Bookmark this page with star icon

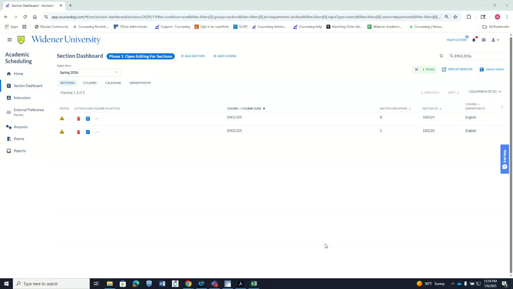(x=455, y=17)
